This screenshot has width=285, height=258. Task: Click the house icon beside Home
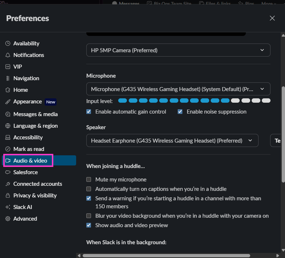pos(8,90)
